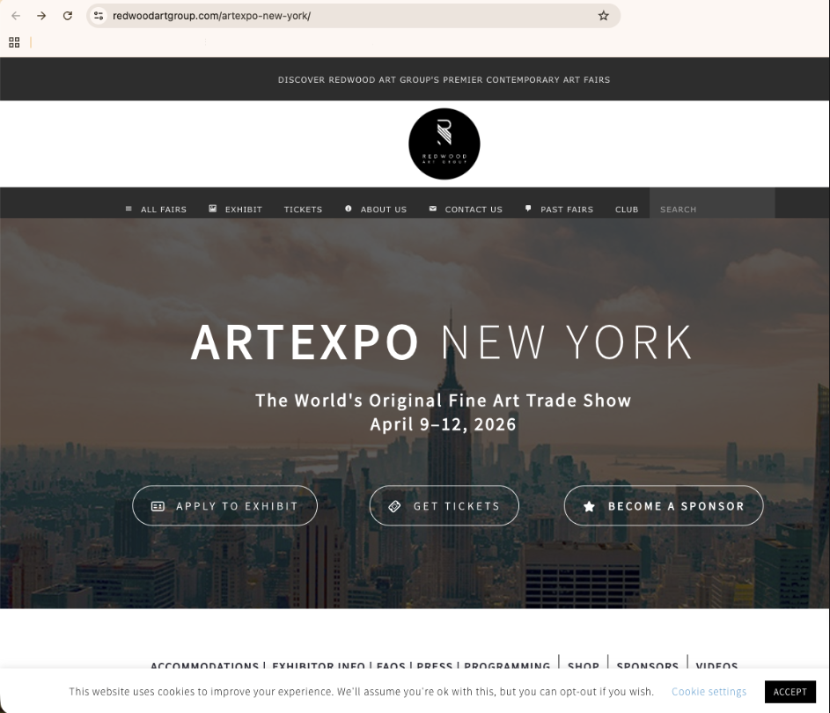The image size is (830, 713).
Task: Open the Cookie settings link
Action: [709, 692]
